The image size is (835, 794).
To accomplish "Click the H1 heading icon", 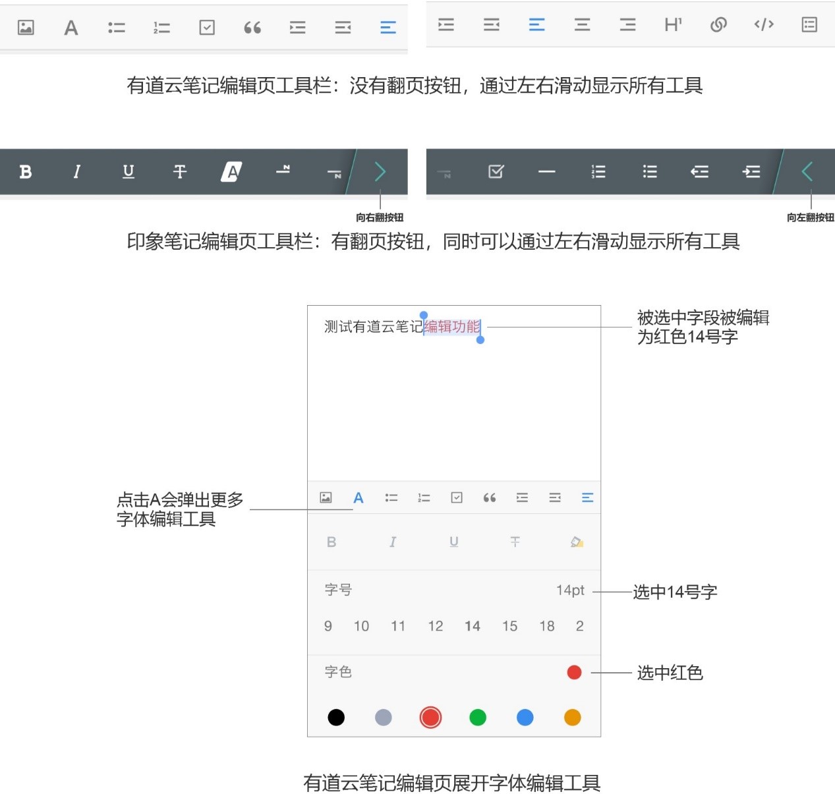I will 672,25.
